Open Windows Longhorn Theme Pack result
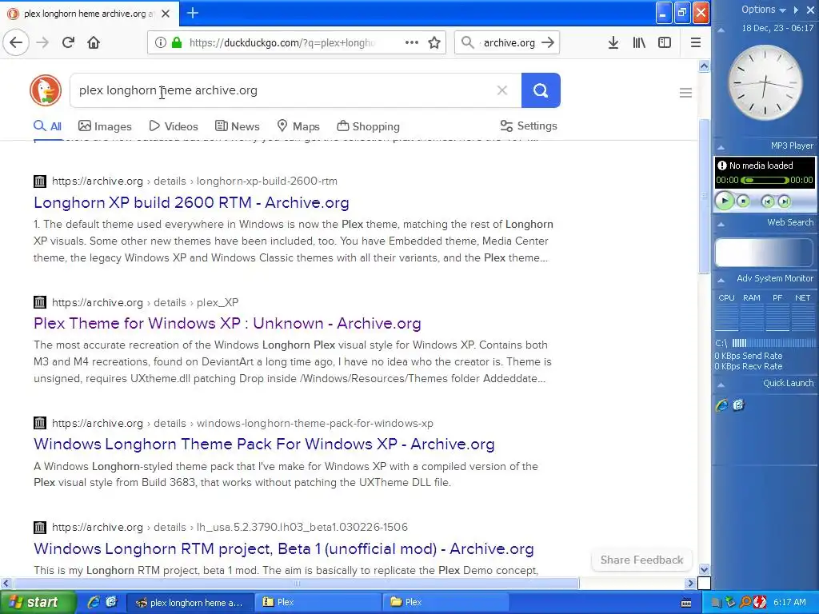The image size is (819, 614). click(264, 444)
